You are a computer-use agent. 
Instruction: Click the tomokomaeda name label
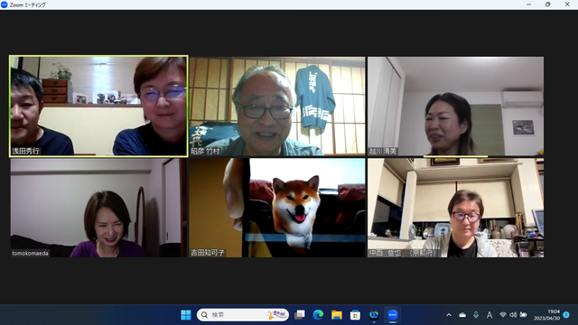(30, 253)
